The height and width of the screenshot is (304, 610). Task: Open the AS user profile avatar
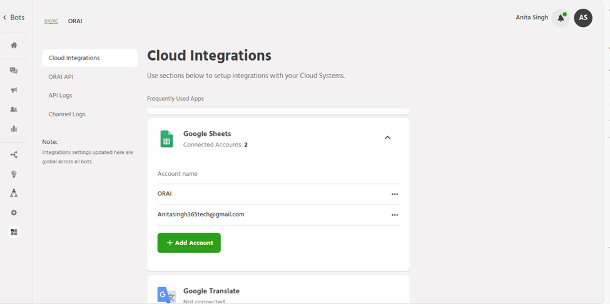(x=583, y=18)
